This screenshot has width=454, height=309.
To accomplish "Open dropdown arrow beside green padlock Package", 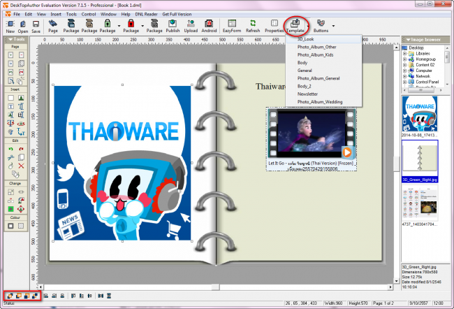I will click(x=119, y=26).
